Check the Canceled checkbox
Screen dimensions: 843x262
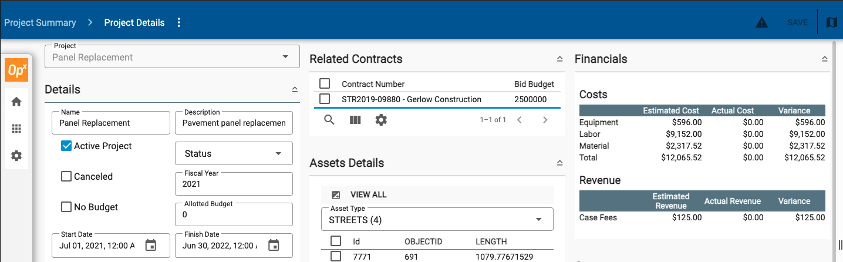(x=66, y=177)
